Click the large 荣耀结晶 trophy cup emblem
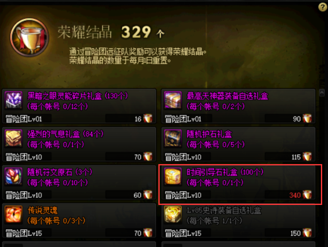Image resolution: width=328 pixels, height=247 pixels. (x=30, y=37)
